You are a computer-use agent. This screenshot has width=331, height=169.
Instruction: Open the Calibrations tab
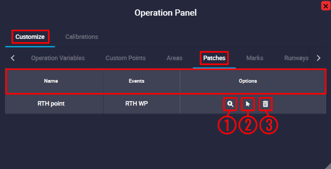tap(82, 37)
